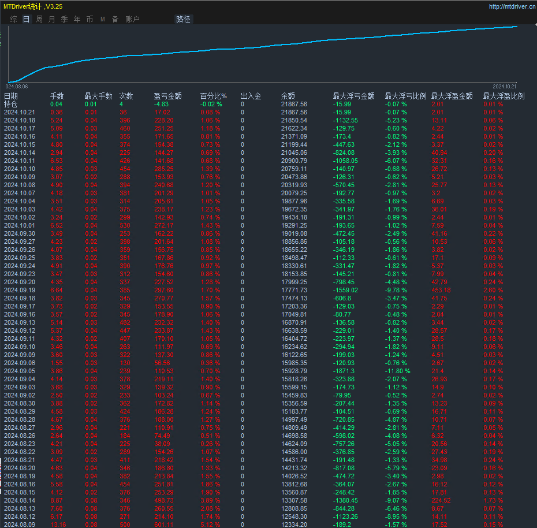This screenshot has width=537, height=528.
Task: Click the floating profit value 224.52
Action: tap(441, 501)
